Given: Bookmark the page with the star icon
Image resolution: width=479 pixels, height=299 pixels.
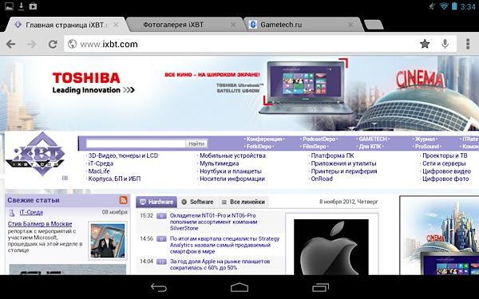Looking at the screenshot, I should tap(425, 44).
